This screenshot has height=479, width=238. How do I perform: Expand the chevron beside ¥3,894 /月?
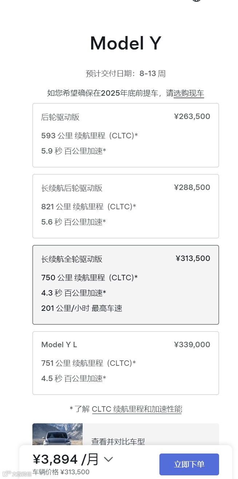pyautogui.click(x=108, y=459)
